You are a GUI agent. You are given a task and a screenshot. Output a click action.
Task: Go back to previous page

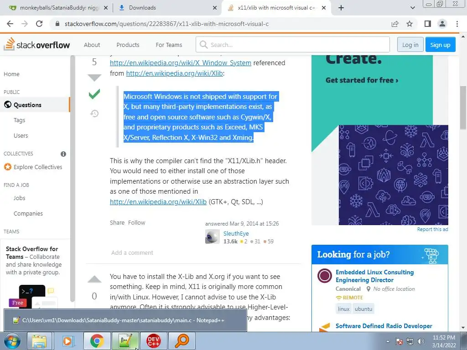coord(10,24)
